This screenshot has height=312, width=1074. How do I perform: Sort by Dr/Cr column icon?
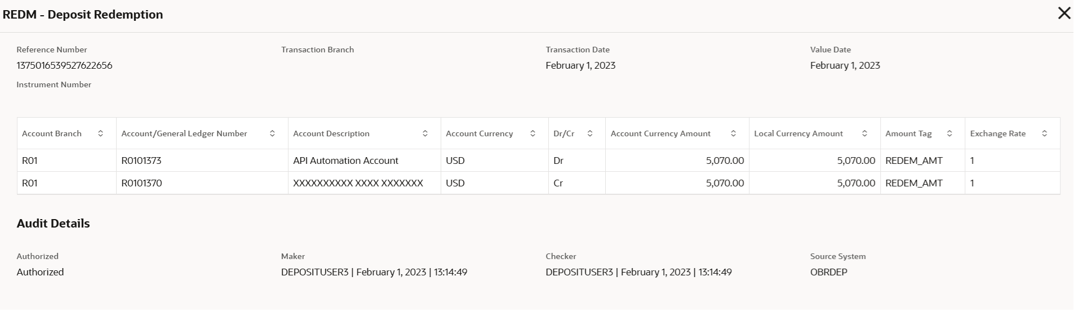(x=590, y=133)
